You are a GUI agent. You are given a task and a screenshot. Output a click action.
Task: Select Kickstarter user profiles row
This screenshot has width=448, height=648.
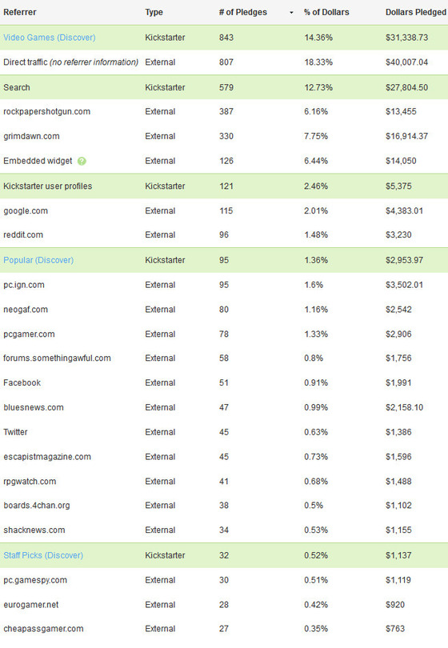(224, 186)
